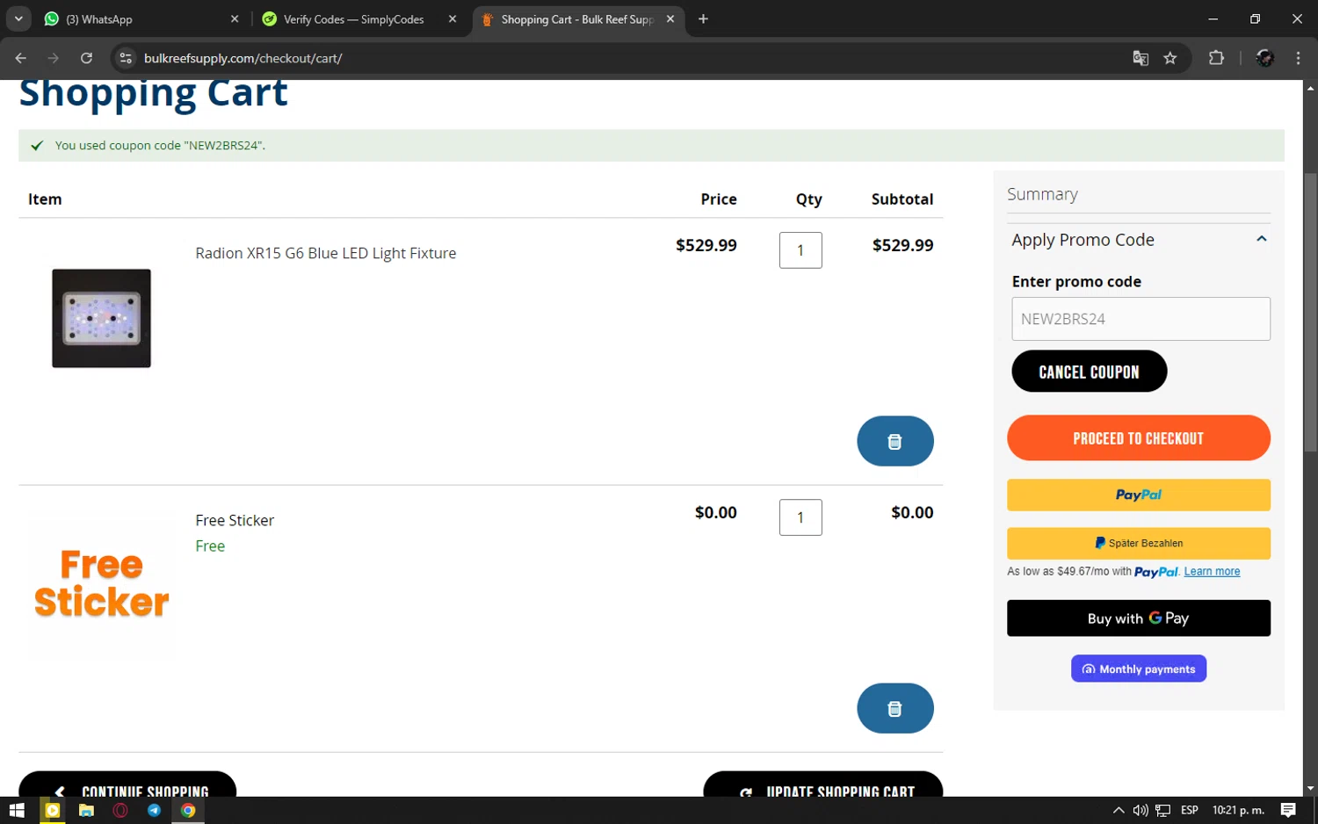This screenshot has height=824, width=1318.
Task: Choose the PayPal Später Bezahlen option
Action: (x=1138, y=543)
